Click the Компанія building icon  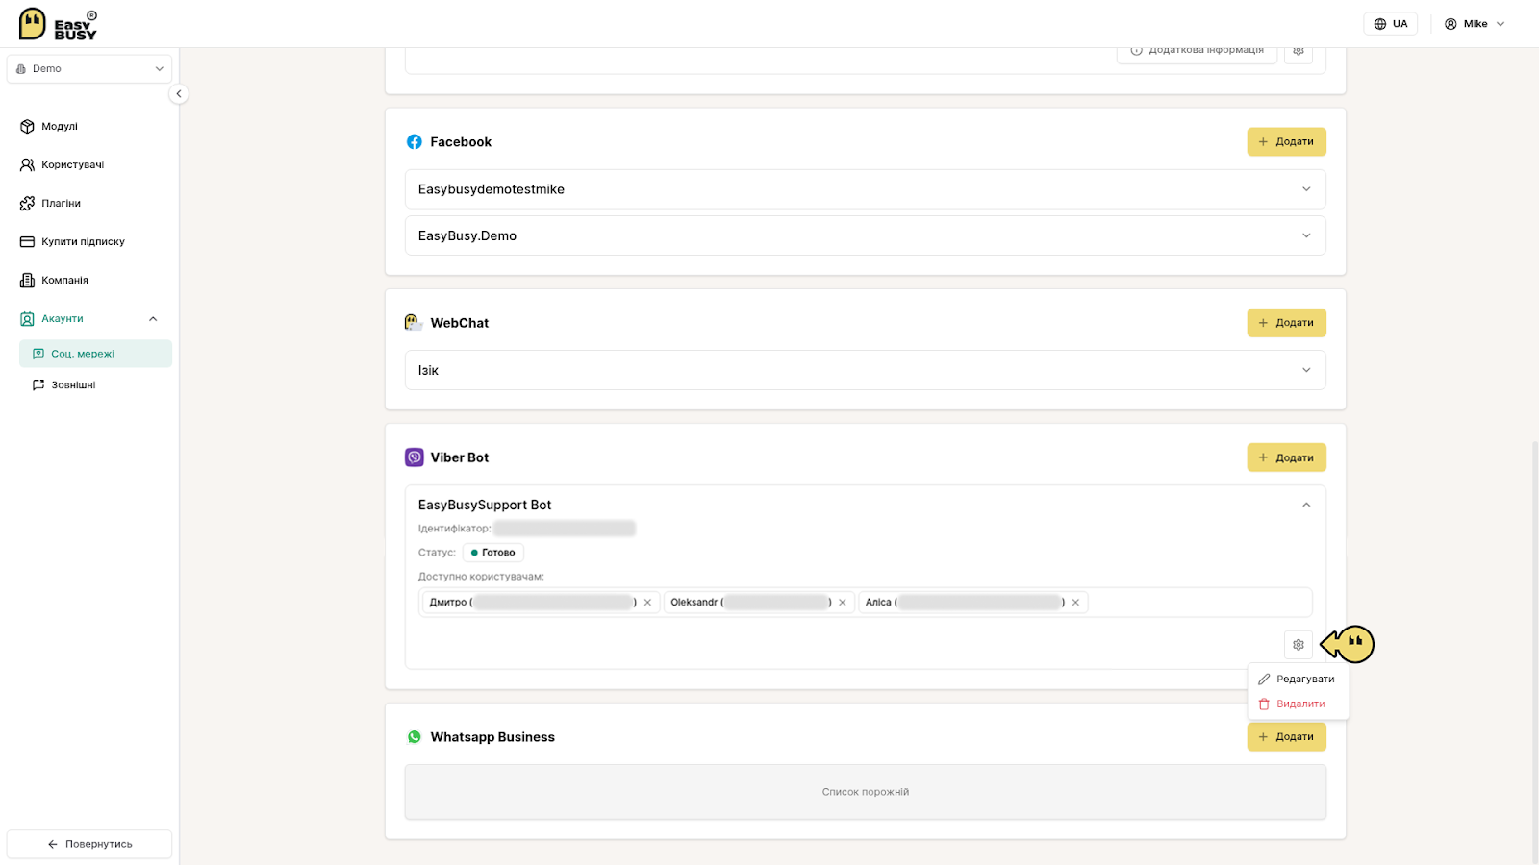click(27, 281)
